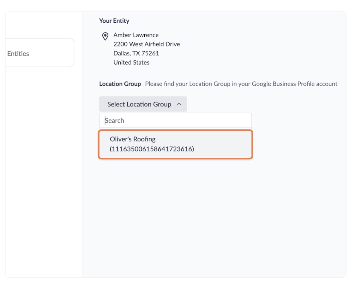Open the Entities sidebar item

click(x=39, y=53)
